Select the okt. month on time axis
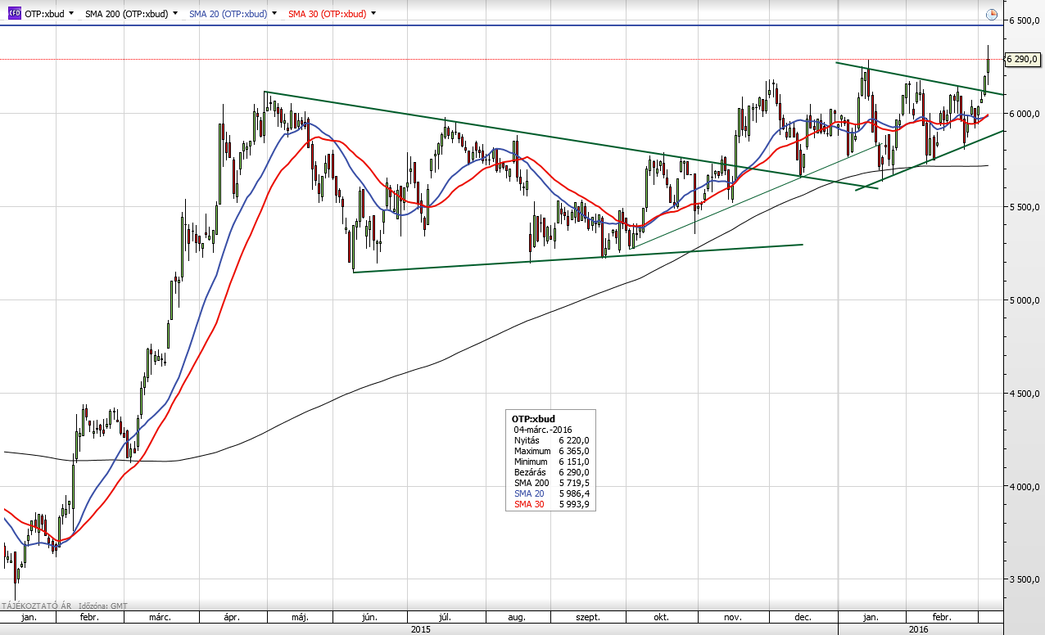 [x=662, y=617]
